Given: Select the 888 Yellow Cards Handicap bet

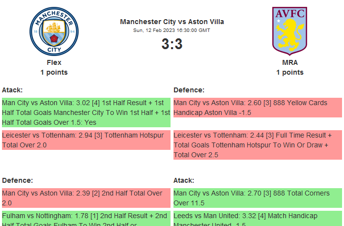Looking at the screenshot, I should click(258, 108).
